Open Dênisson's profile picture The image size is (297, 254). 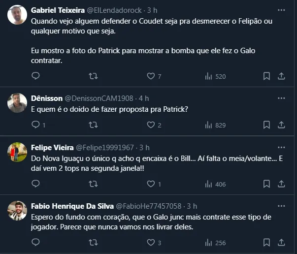(x=17, y=103)
